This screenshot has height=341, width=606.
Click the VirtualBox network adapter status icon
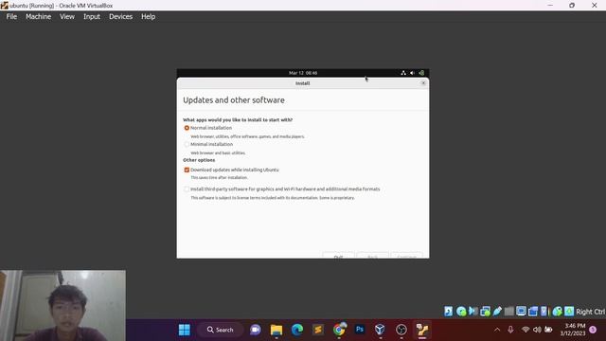coord(485,312)
